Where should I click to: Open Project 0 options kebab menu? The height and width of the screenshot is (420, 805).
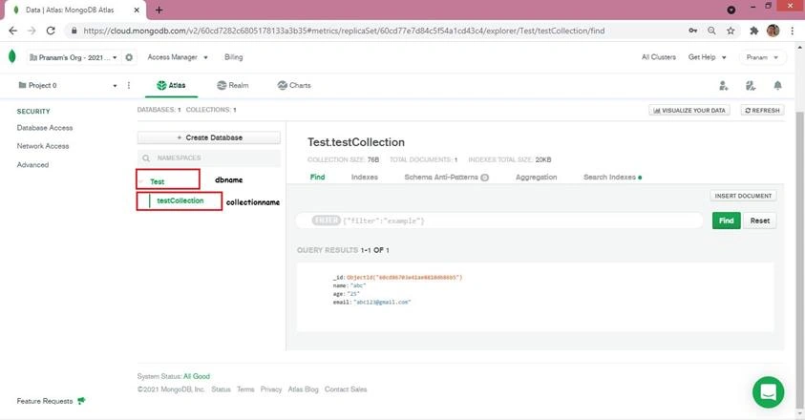129,85
